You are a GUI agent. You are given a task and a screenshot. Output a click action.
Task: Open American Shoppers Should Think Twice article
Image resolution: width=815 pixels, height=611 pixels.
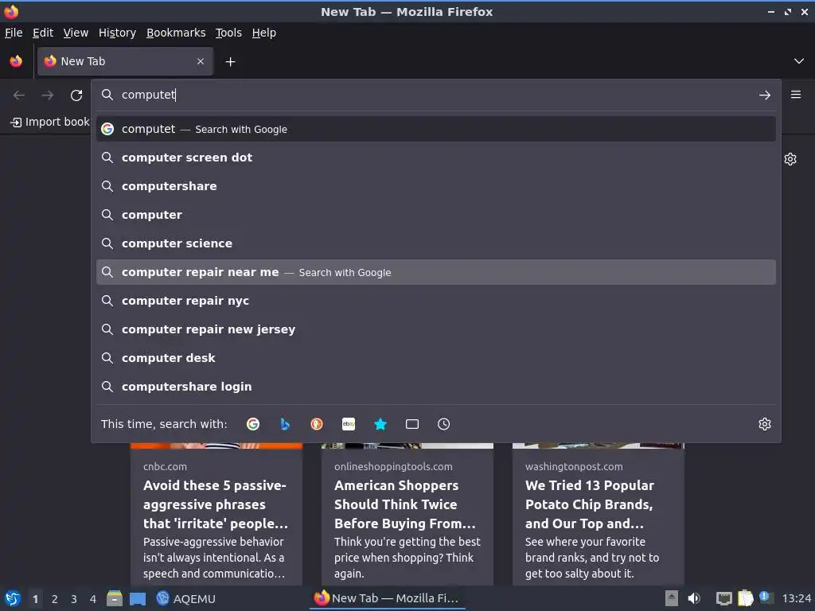pos(407,515)
